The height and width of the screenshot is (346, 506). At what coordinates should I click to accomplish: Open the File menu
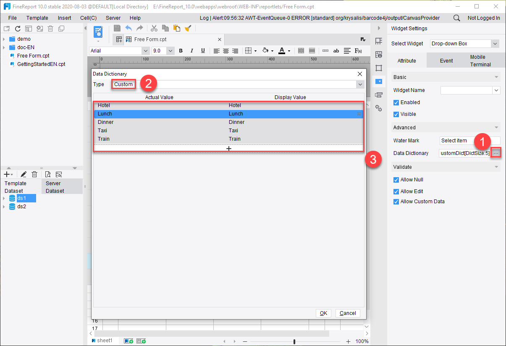(x=13, y=18)
